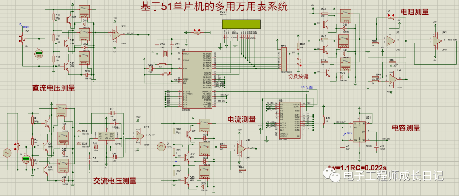Select the RP1 resistor pack
459x196 pixels.
(283, 58)
